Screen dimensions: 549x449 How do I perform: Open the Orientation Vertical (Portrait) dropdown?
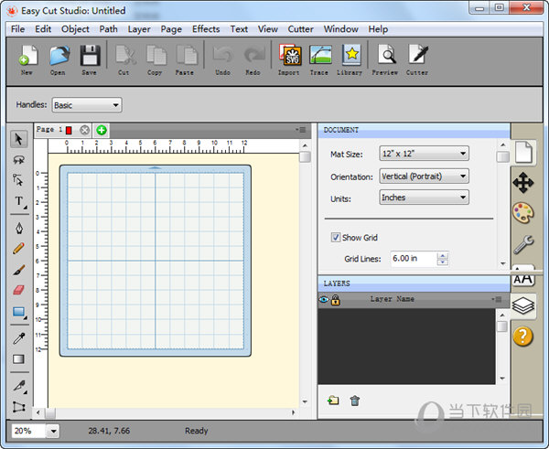(x=424, y=176)
